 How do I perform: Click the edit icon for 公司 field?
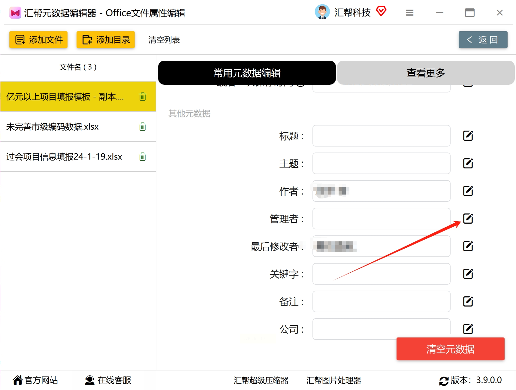click(468, 329)
